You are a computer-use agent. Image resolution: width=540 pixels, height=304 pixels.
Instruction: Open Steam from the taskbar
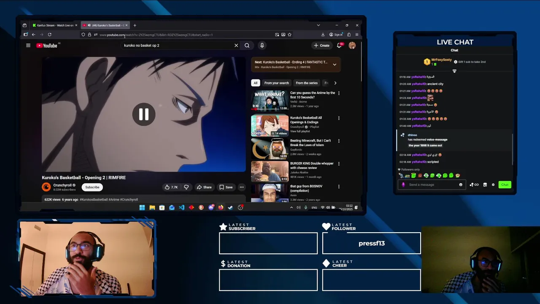point(230,207)
